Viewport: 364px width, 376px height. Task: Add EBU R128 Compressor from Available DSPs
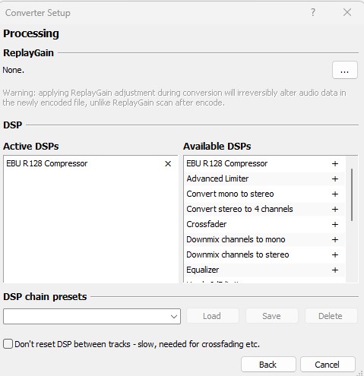[x=335, y=164]
